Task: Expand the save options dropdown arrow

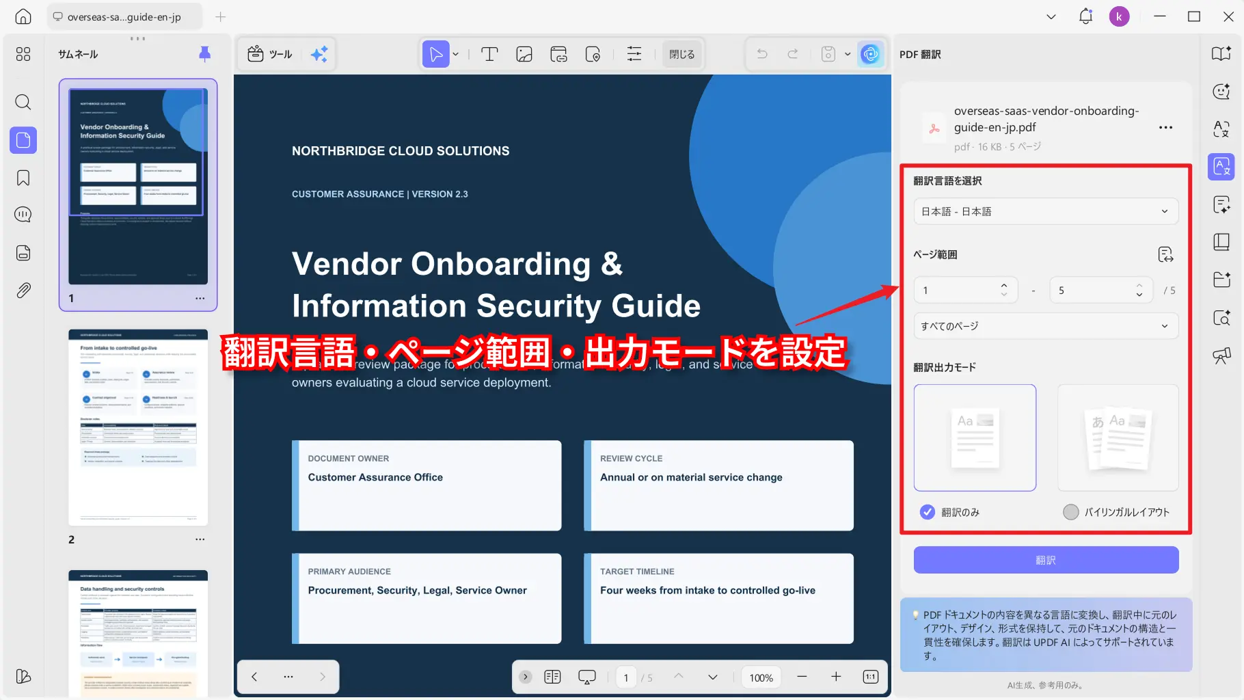Action: pyautogui.click(x=848, y=54)
